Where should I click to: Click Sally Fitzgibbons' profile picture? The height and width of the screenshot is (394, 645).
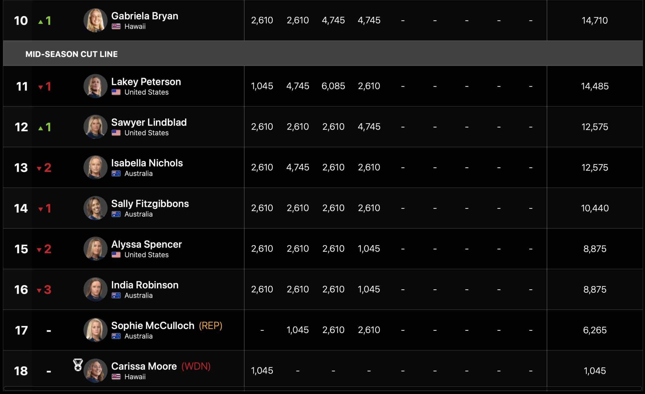click(x=95, y=208)
